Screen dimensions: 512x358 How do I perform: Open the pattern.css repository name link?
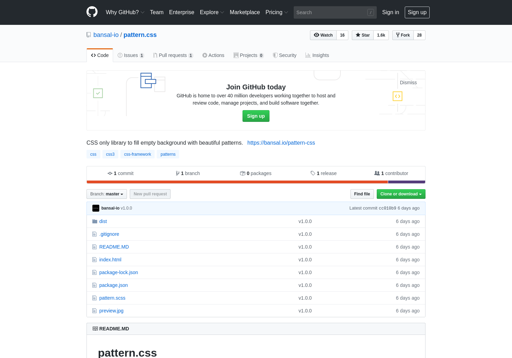click(140, 35)
